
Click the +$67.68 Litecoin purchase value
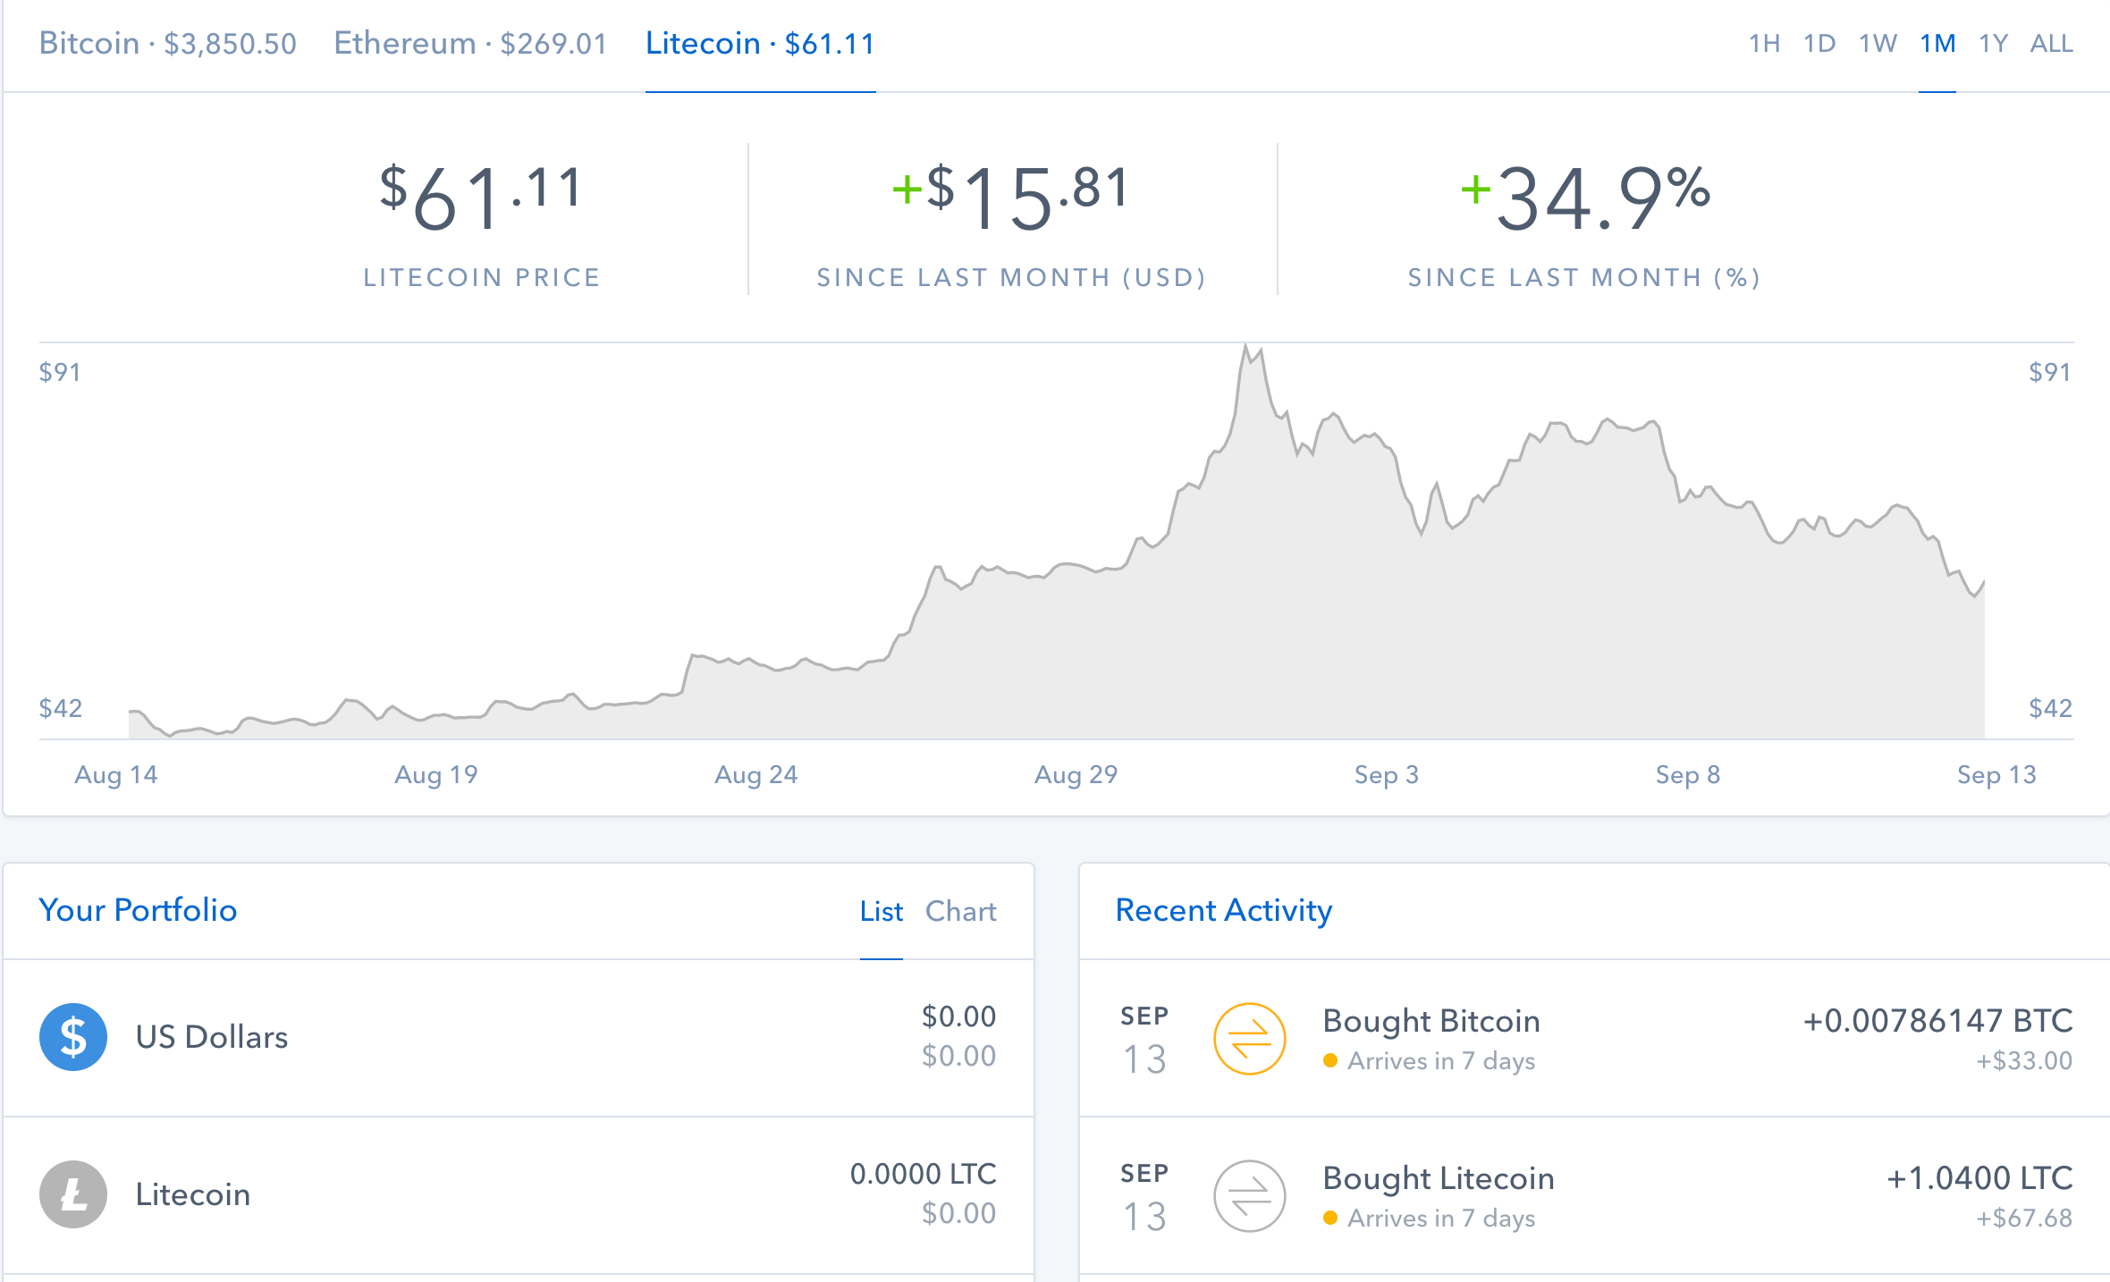(x=2024, y=1218)
